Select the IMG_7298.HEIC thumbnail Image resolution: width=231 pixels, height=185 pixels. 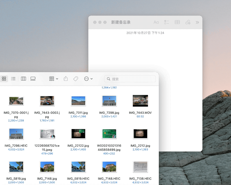coord(16,134)
